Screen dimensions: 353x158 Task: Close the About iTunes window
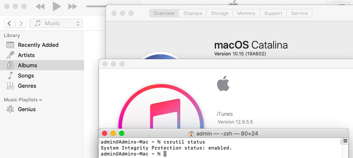click(105, 64)
